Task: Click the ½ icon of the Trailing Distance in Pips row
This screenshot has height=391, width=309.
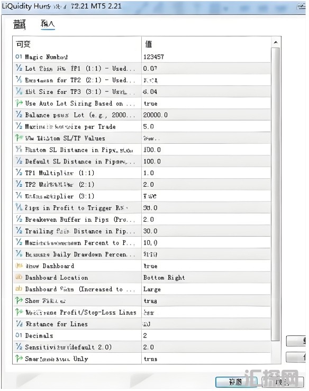Action: pos(19,231)
